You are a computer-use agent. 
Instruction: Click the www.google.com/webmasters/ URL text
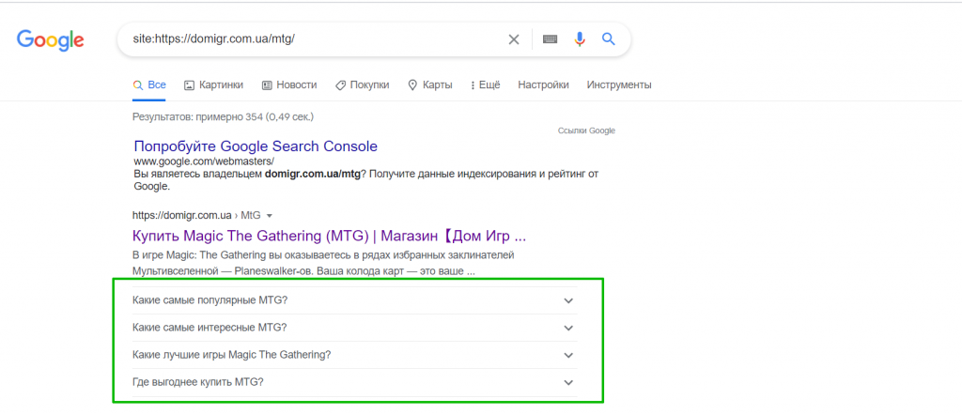[x=204, y=161]
